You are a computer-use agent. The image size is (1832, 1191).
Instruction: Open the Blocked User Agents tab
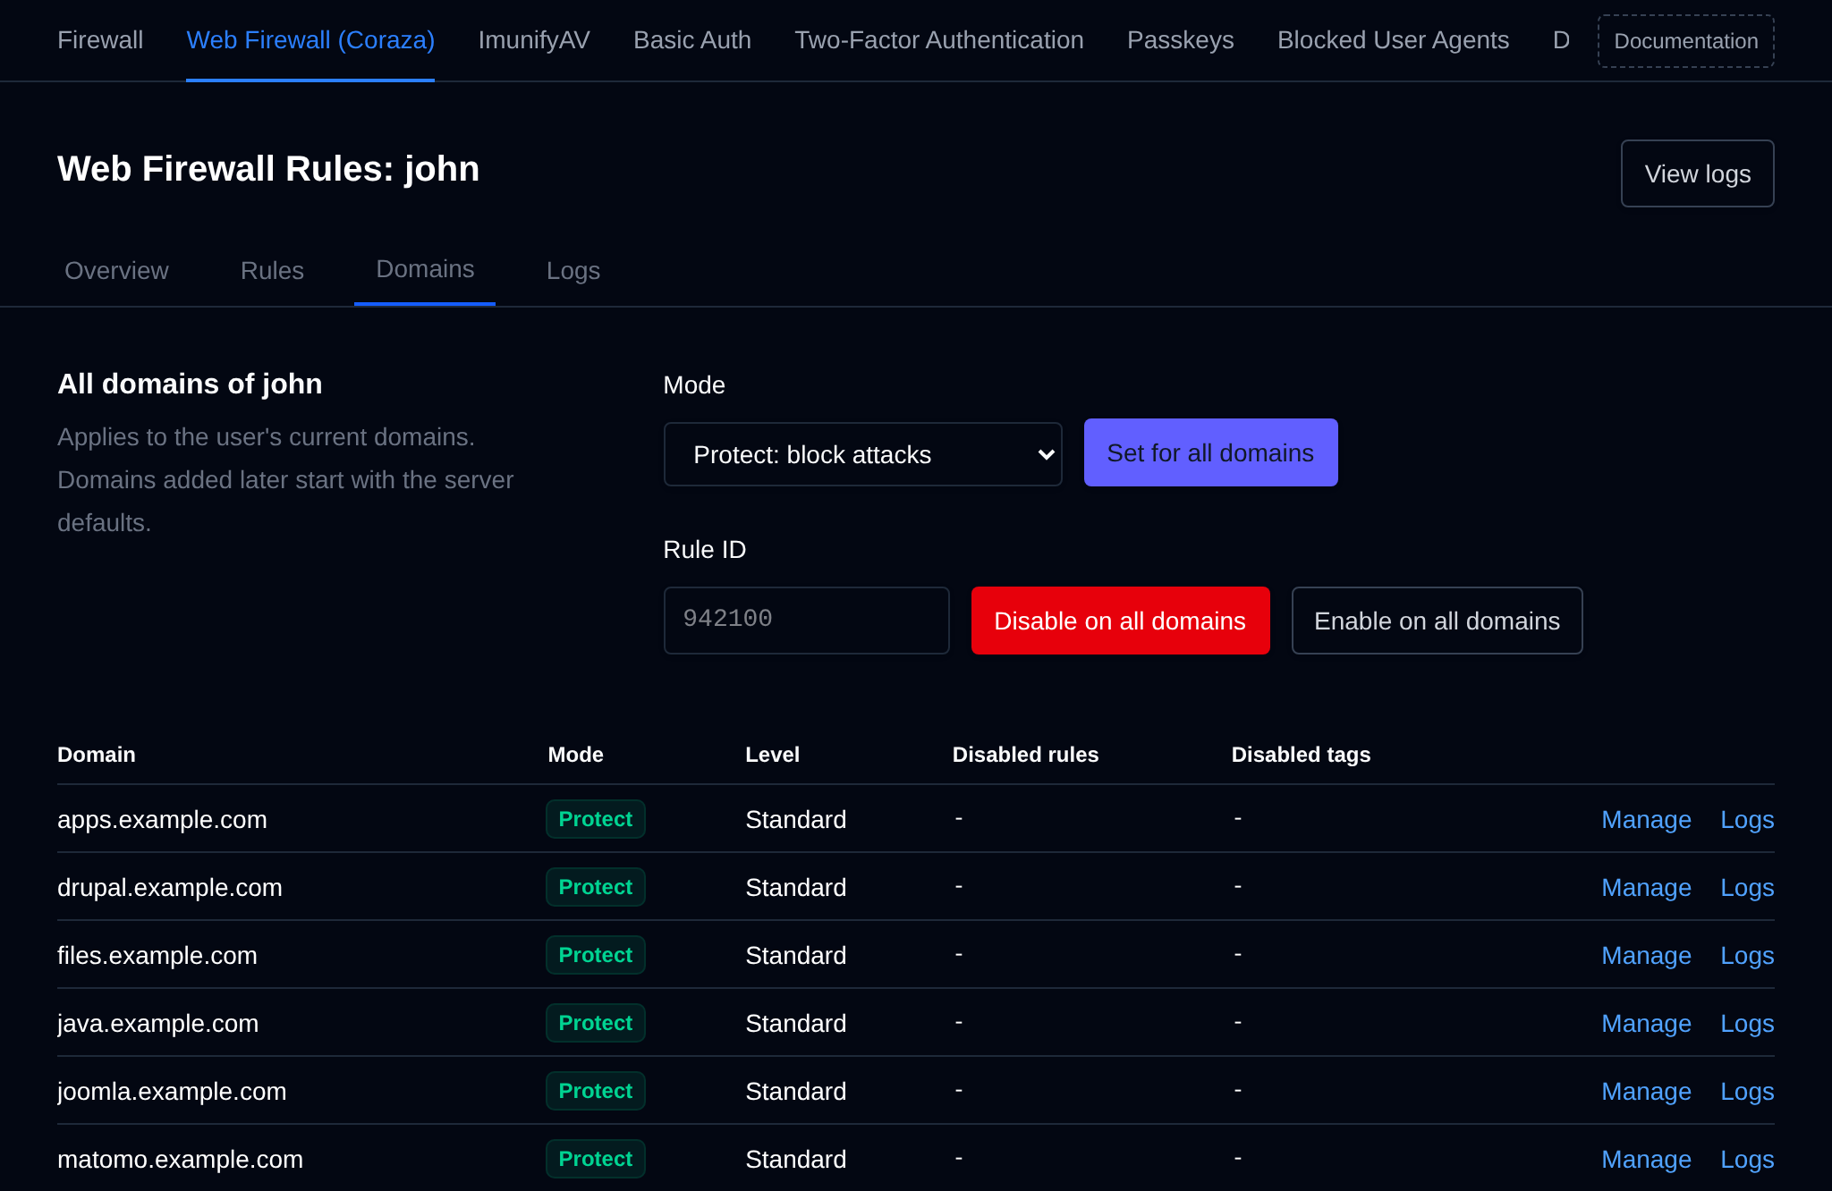pos(1393,40)
